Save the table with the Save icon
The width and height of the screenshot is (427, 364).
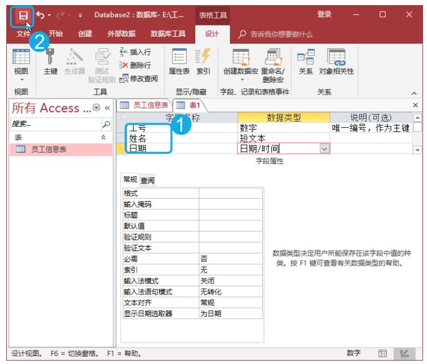(22, 15)
